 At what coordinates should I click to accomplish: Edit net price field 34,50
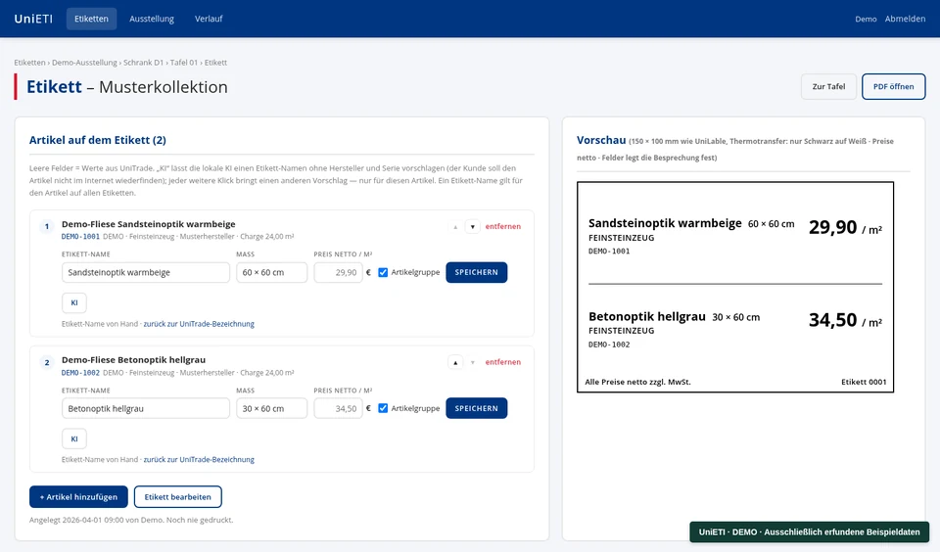pyautogui.click(x=338, y=409)
